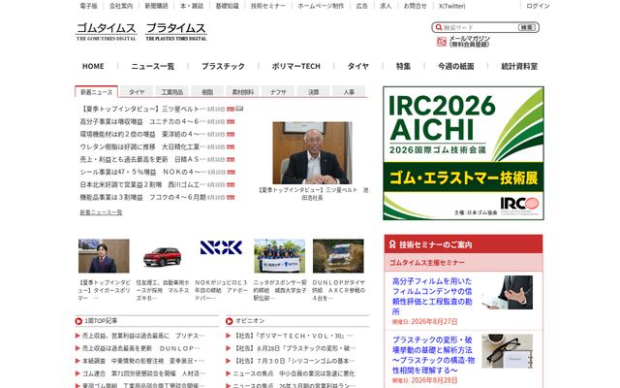Image resolution: width=620 pixels, height=388 pixels.
Task: Open headline ウレタン樹脂は好調に推移
Action: (142, 146)
